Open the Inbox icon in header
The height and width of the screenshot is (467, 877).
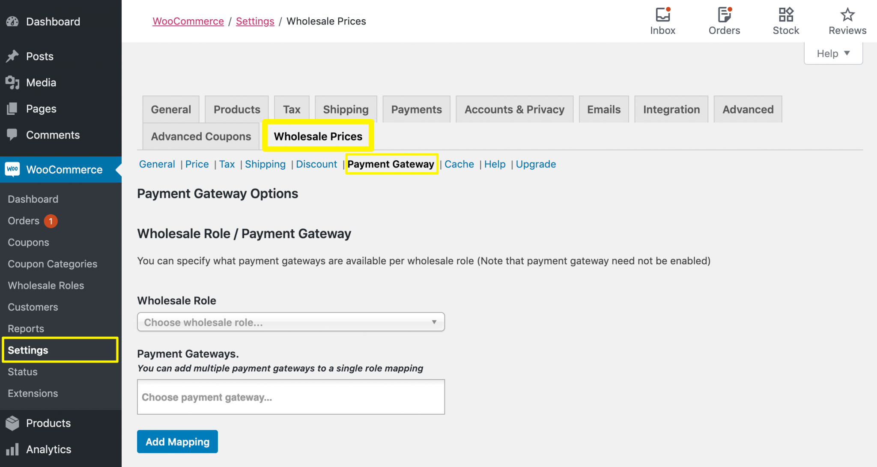(662, 15)
